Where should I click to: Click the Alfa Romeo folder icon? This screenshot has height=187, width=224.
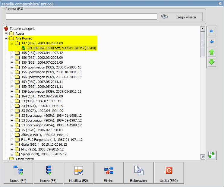pos(11,38)
